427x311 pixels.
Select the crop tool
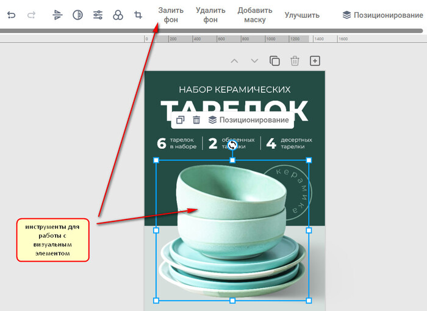point(138,15)
